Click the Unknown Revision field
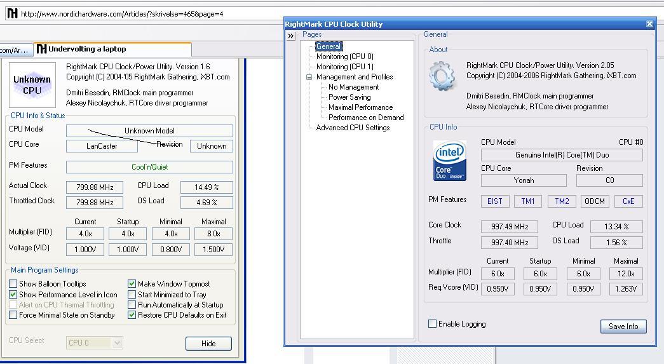 (x=212, y=146)
